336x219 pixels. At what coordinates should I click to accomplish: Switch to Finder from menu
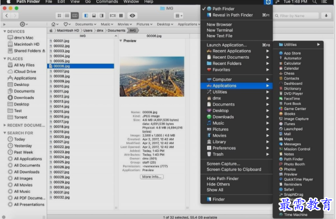[x=236, y=199]
